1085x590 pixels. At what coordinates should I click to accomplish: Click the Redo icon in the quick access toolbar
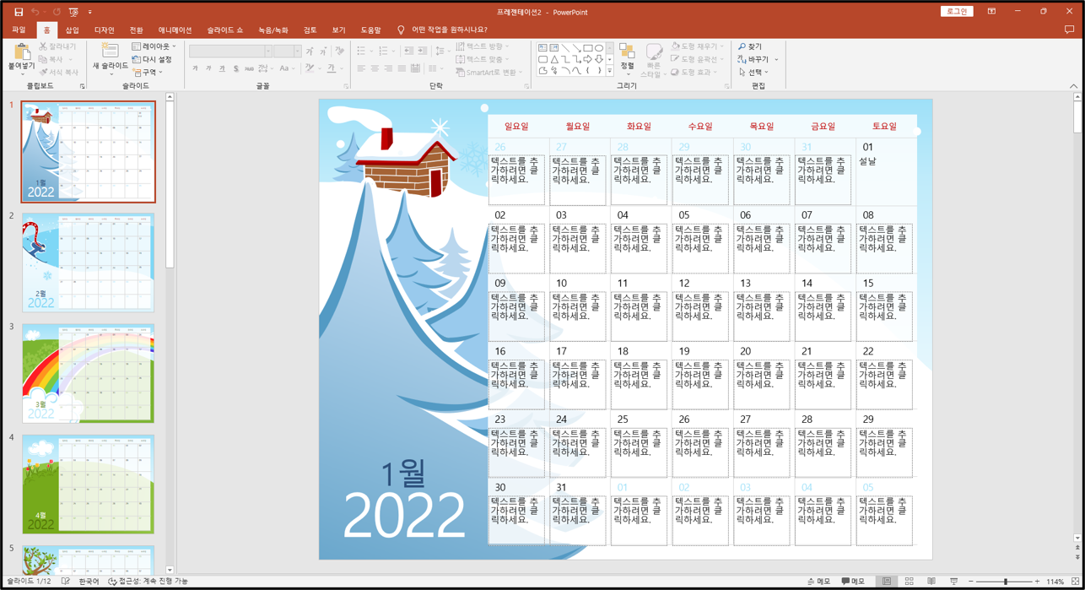pyautogui.click(x=57, y=12)
